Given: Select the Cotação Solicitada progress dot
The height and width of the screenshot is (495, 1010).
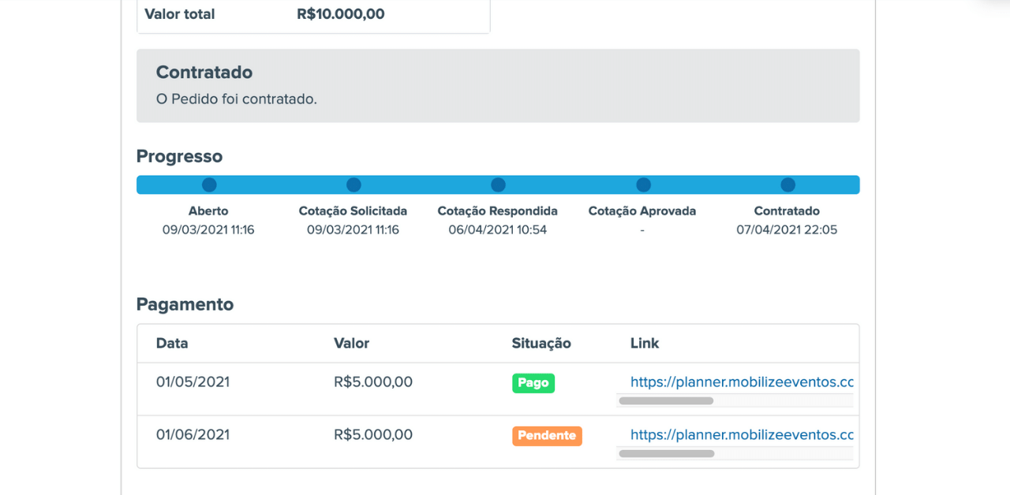Looking at the screenshot, I should [353, 184].
